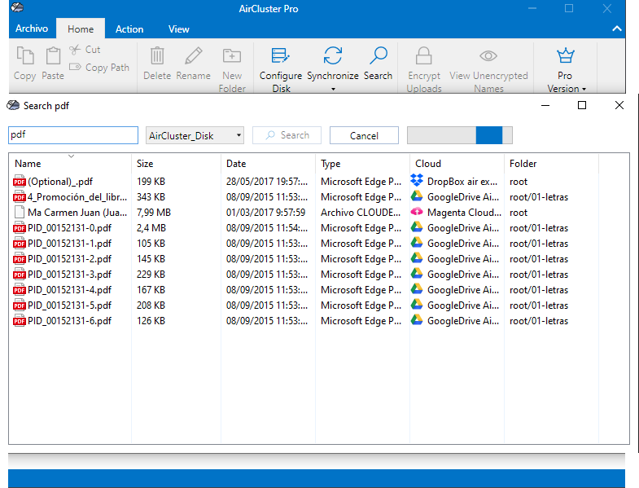Image resolution: width=639 pixels, height=488 pixels.
Task: Collapse the ribbon with the chevron
Action: click(x=616, y=29)
